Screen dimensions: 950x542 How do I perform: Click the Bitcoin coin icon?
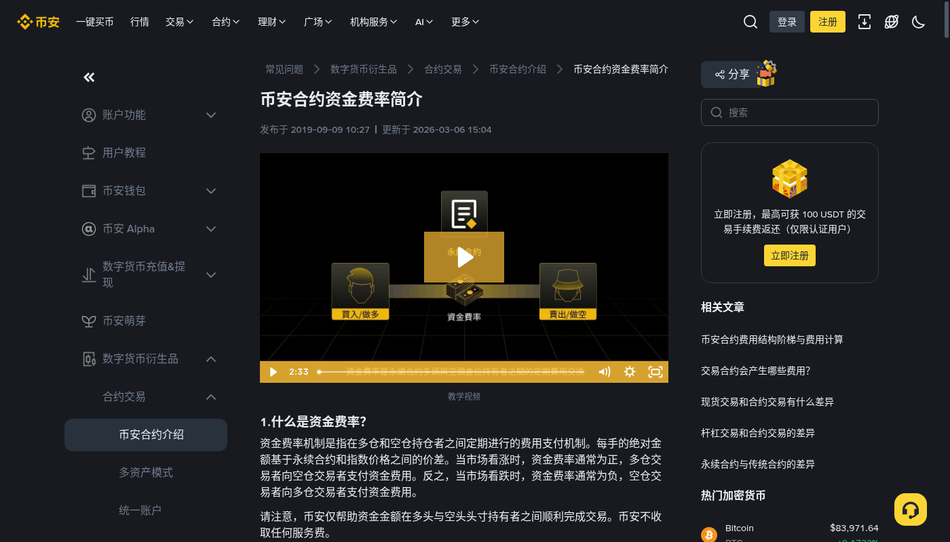(709, 535)
